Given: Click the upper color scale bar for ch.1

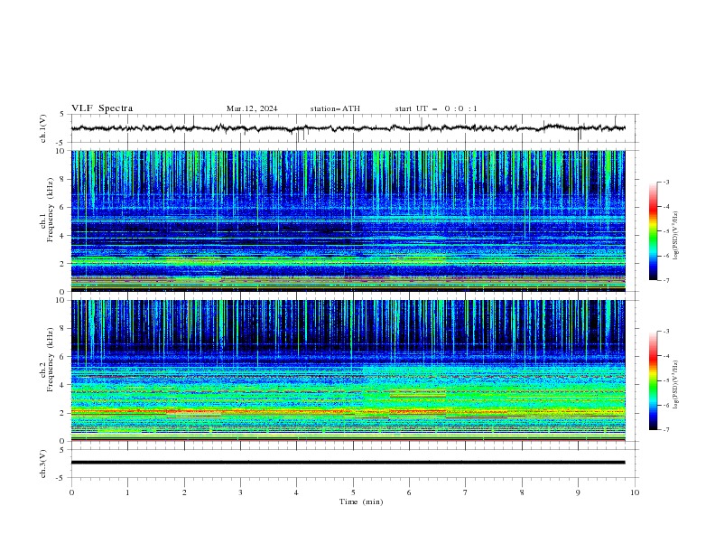Looking at the screenshot, I should pyautogui.click(x=654, y=231).
